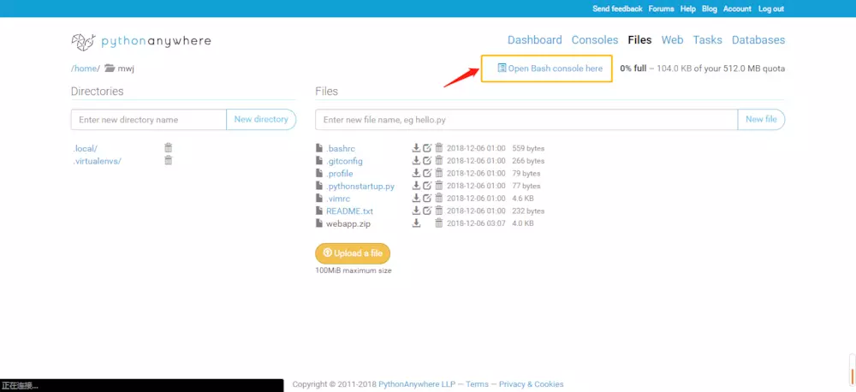Delete the .gitconfig file
Screen dimensions: 856x392
pyautogui.click(x=439, y=161)
